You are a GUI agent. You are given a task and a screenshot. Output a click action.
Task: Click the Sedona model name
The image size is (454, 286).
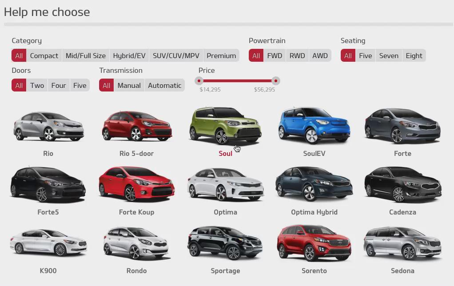[x=402, y=270]
